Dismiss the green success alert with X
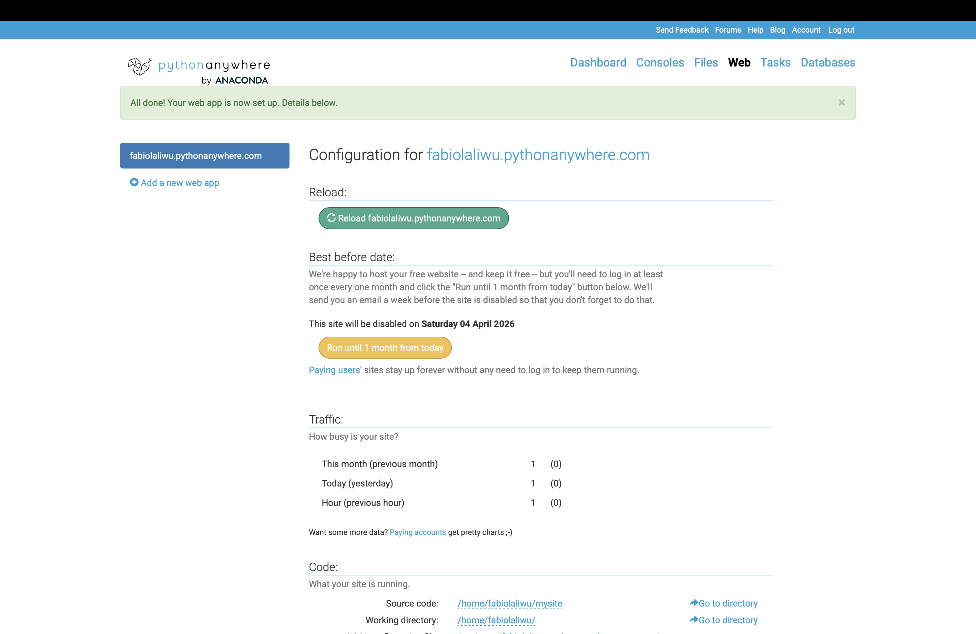 tap(841, 103)
